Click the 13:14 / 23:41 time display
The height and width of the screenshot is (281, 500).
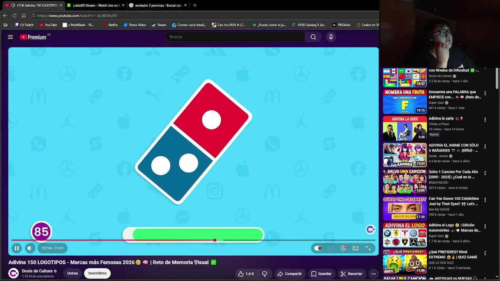coord(52,248)
